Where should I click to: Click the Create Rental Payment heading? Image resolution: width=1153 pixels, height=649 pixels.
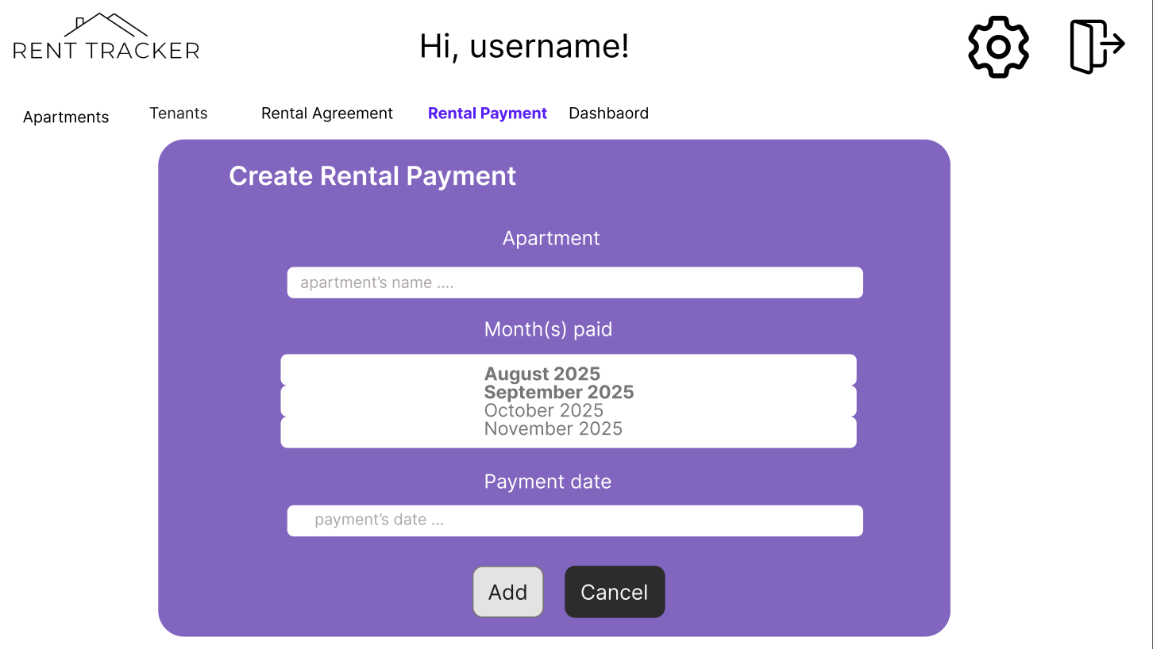click(x=372, y=176)
